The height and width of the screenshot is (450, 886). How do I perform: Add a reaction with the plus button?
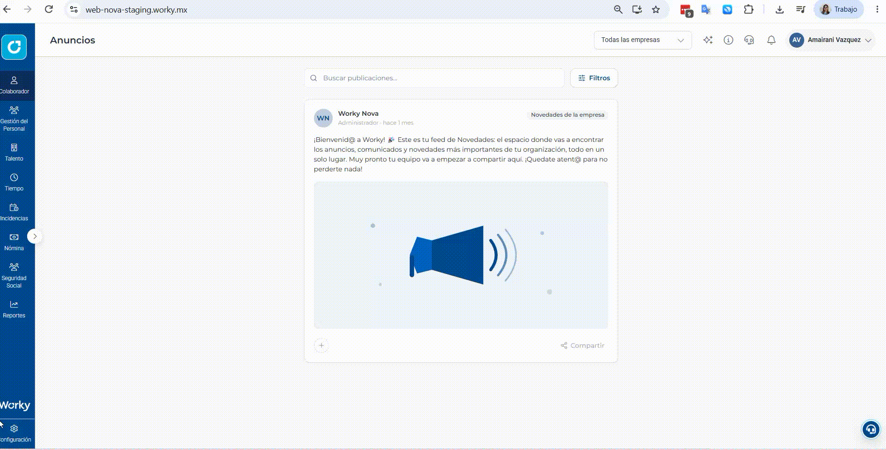coord(322,345)
